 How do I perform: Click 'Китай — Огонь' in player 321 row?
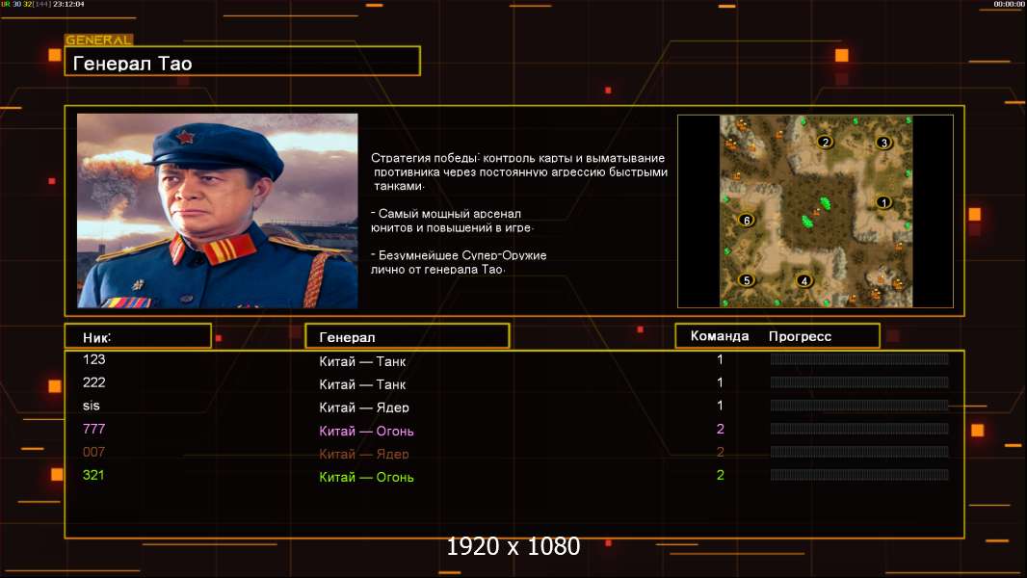pyautogui.click(x=366, y=477)
